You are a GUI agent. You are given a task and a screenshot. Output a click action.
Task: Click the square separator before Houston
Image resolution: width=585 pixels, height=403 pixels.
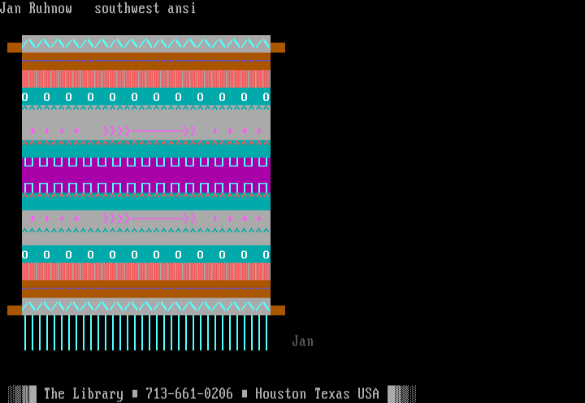click(x=245, y=394)
